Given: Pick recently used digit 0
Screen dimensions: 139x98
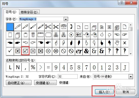Looking at the screenshot, I should tap(94, 67).
